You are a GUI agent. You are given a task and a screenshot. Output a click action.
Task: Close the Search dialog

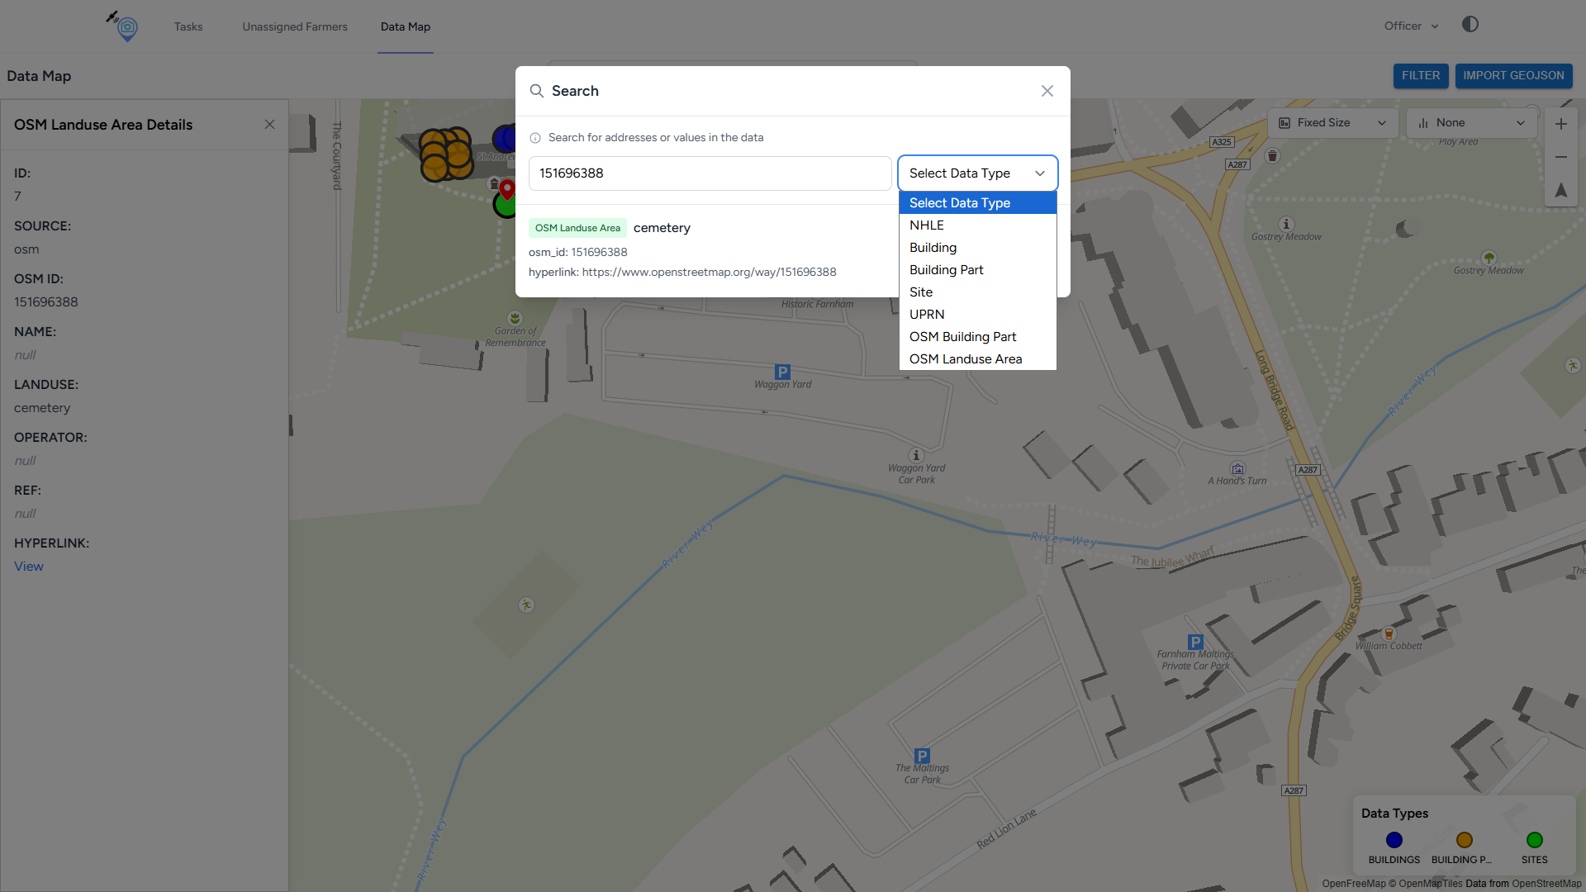coord(1047,91)
